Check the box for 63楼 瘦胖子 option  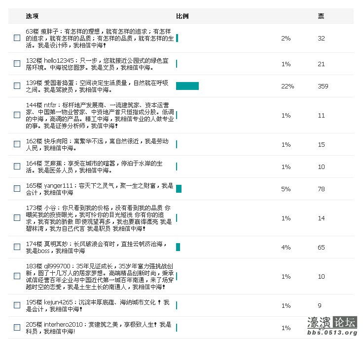[17, 38]
